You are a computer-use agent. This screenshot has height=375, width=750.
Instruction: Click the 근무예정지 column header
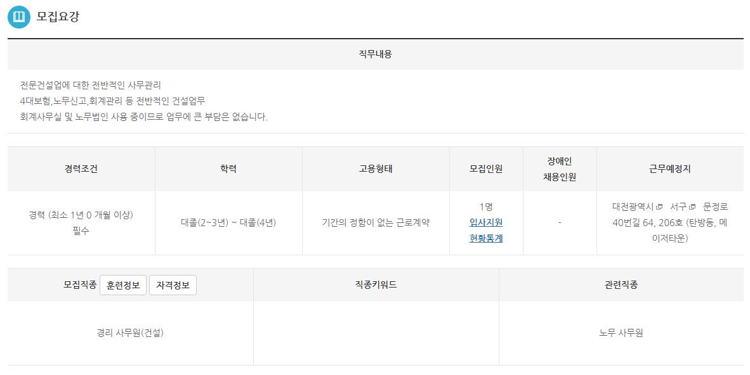click(x=670, y=169)
